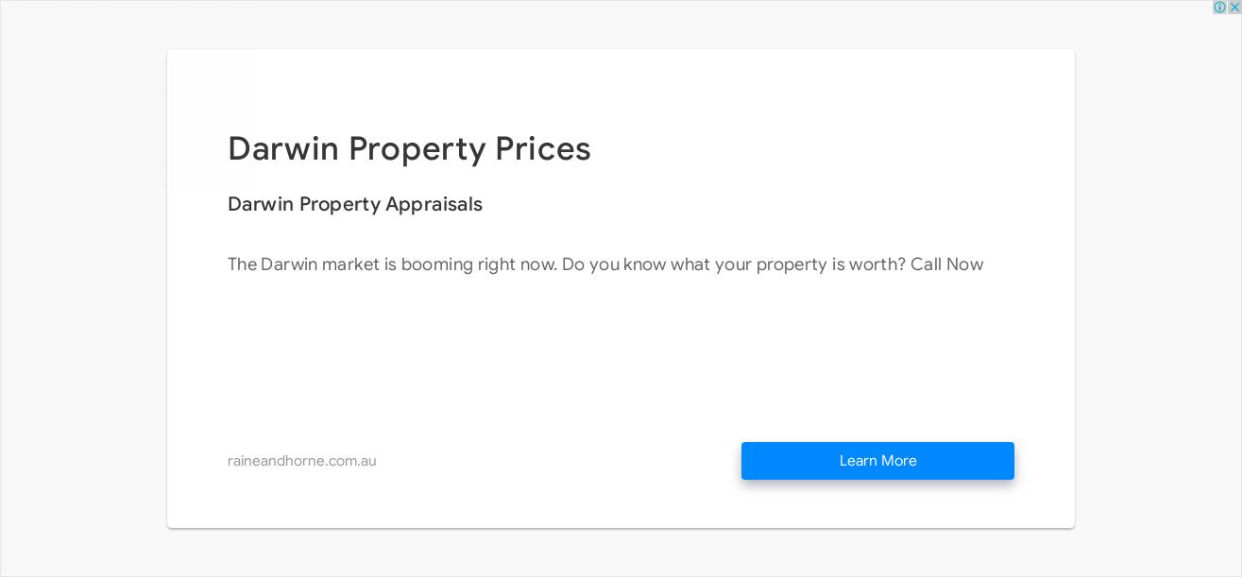Click the word 'Appraisals' in the subheading
The image size is (1243, 578).
(x=434, y=205)
